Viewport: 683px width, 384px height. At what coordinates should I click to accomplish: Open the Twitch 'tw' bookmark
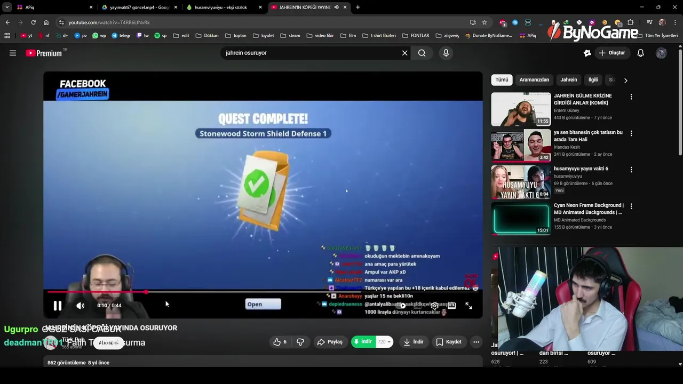tap(143, 36)
